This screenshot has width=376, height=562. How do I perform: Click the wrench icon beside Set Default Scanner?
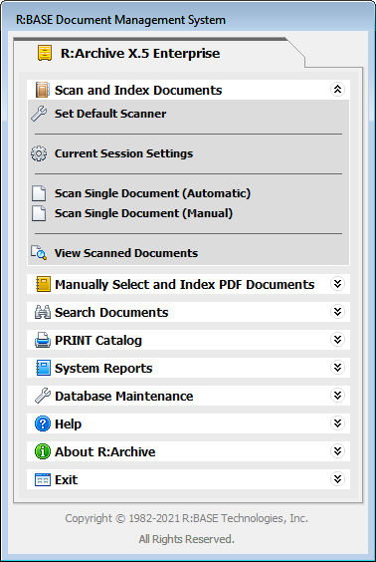(x=39, y=114)
